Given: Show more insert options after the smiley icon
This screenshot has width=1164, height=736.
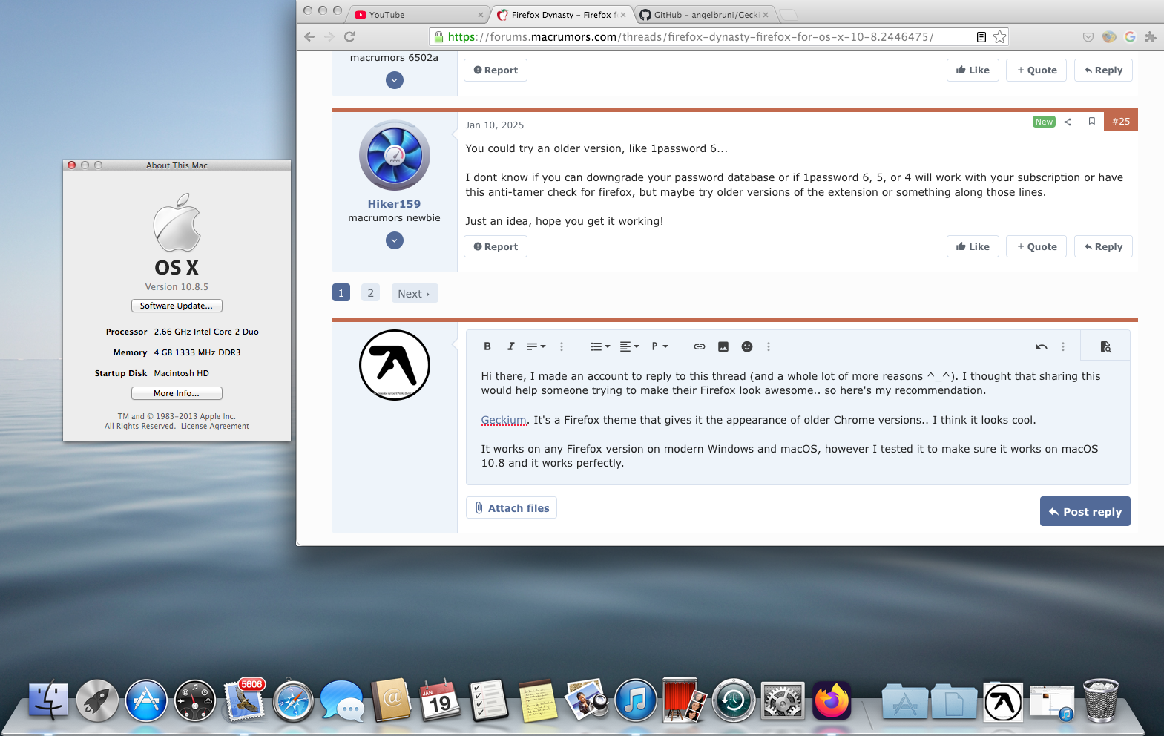Looking at the screenshot, I should coord(769,346).
